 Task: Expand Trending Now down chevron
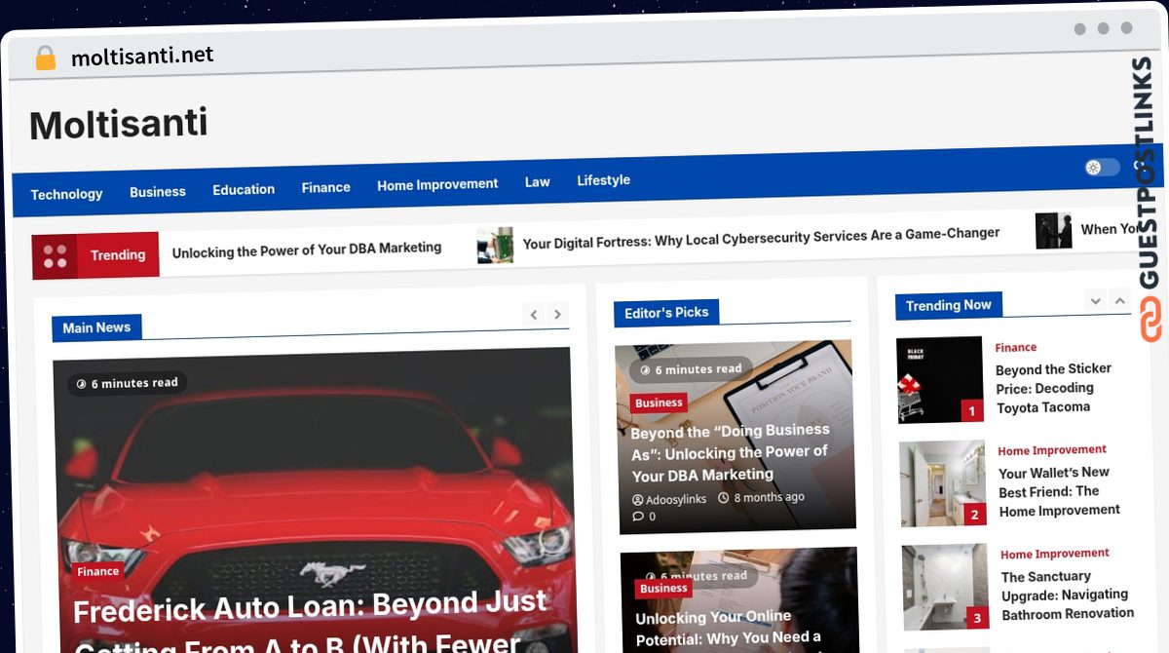[x=1096, y=301]
